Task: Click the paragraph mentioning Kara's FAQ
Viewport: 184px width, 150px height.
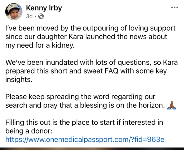Action: 91,71
